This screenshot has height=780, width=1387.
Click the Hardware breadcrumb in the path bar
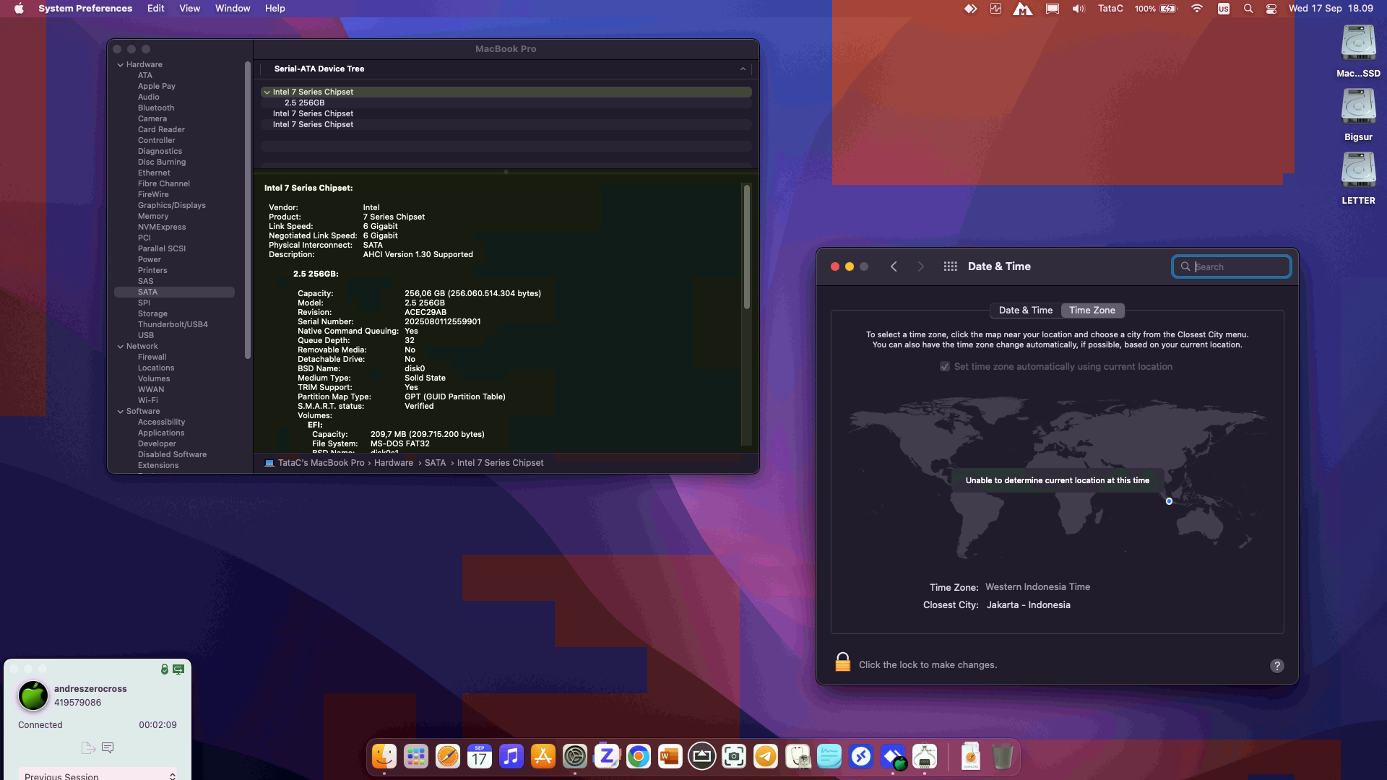393,463
